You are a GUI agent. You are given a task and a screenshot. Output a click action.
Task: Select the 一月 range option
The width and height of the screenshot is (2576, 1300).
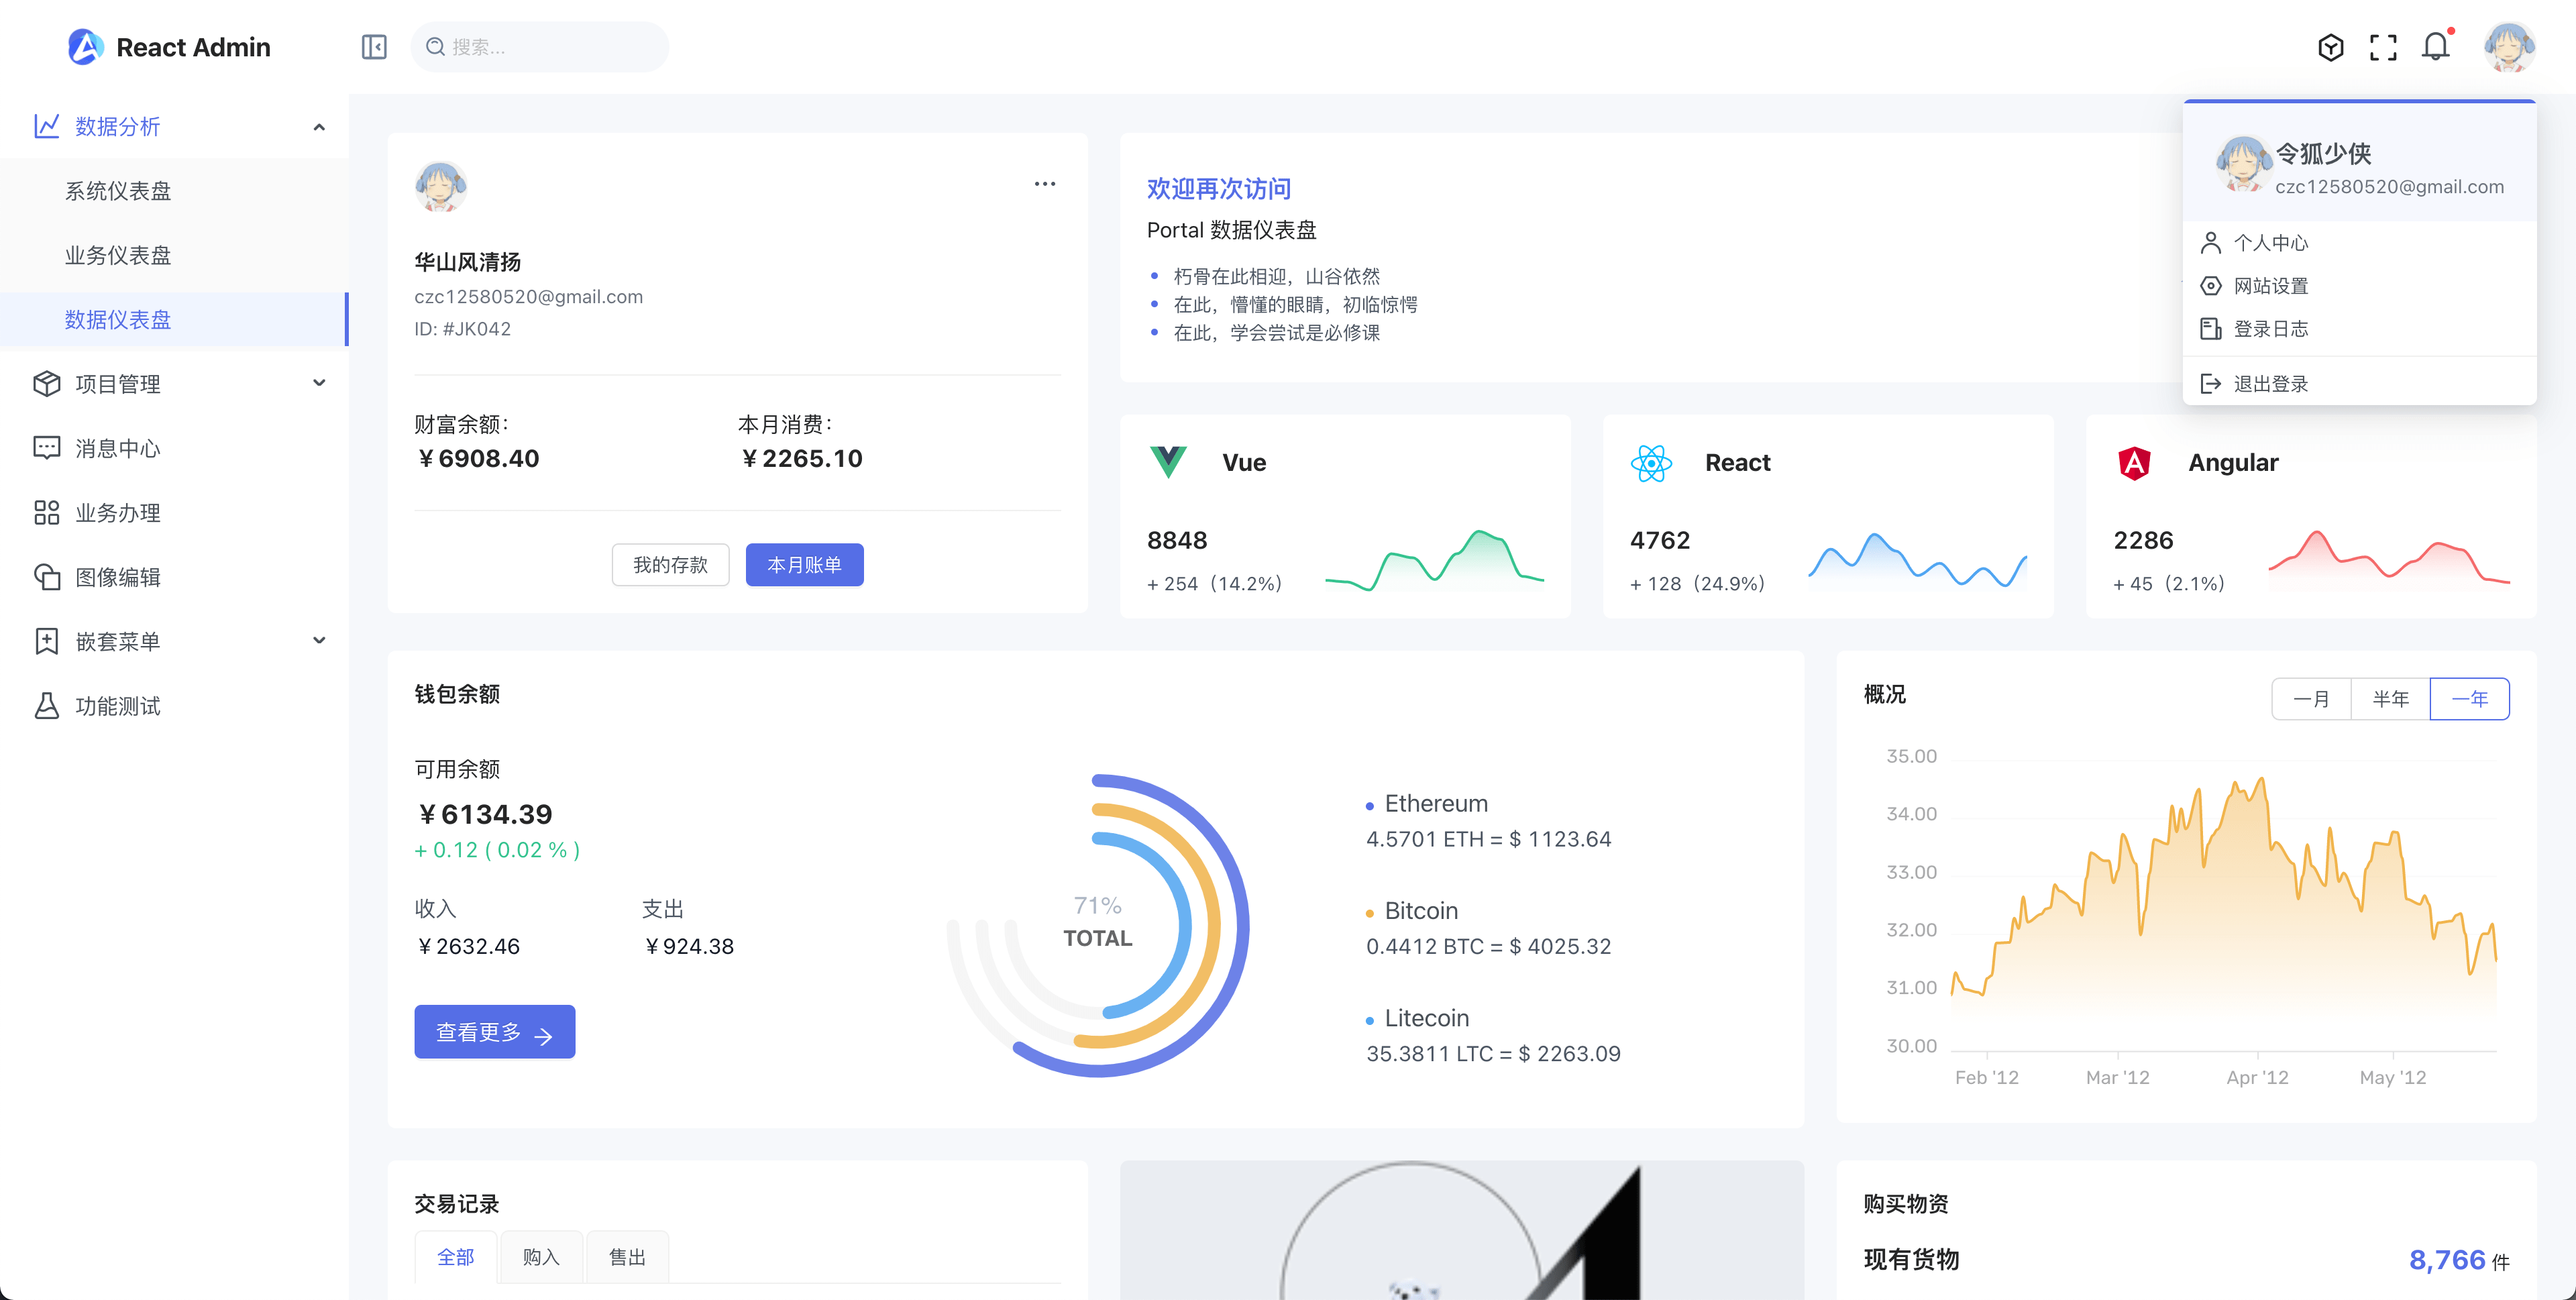click(2311, 699)
